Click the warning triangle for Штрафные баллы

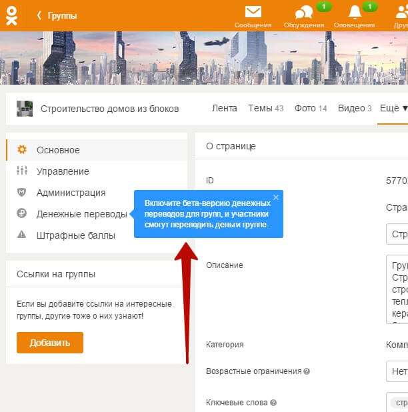click(x=22, y=235)
